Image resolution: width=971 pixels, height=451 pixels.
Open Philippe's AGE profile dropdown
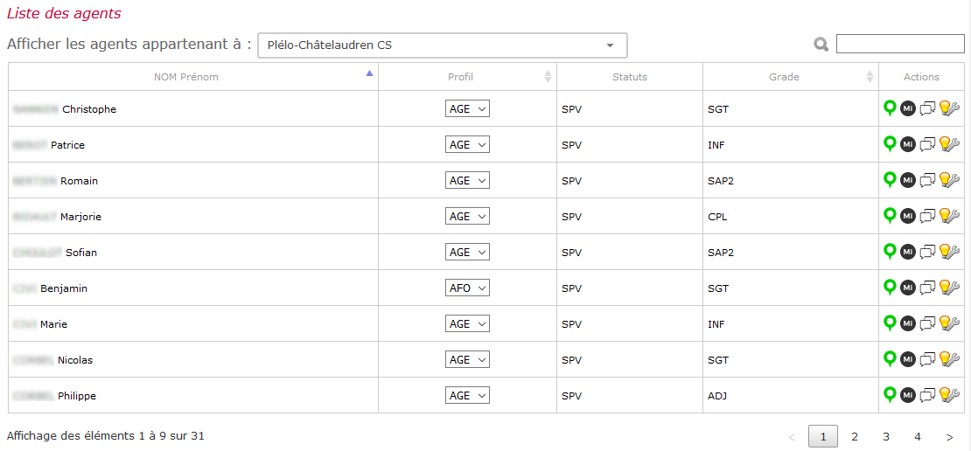[467, 396]
